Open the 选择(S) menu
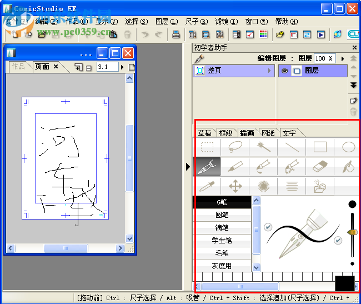 (x=137, y=22)
